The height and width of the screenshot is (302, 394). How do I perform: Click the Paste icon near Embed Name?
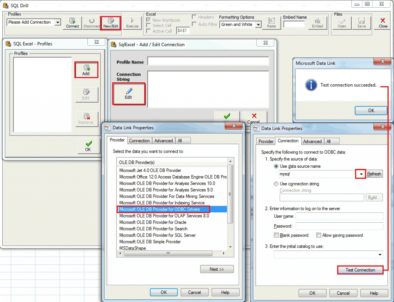272,23
